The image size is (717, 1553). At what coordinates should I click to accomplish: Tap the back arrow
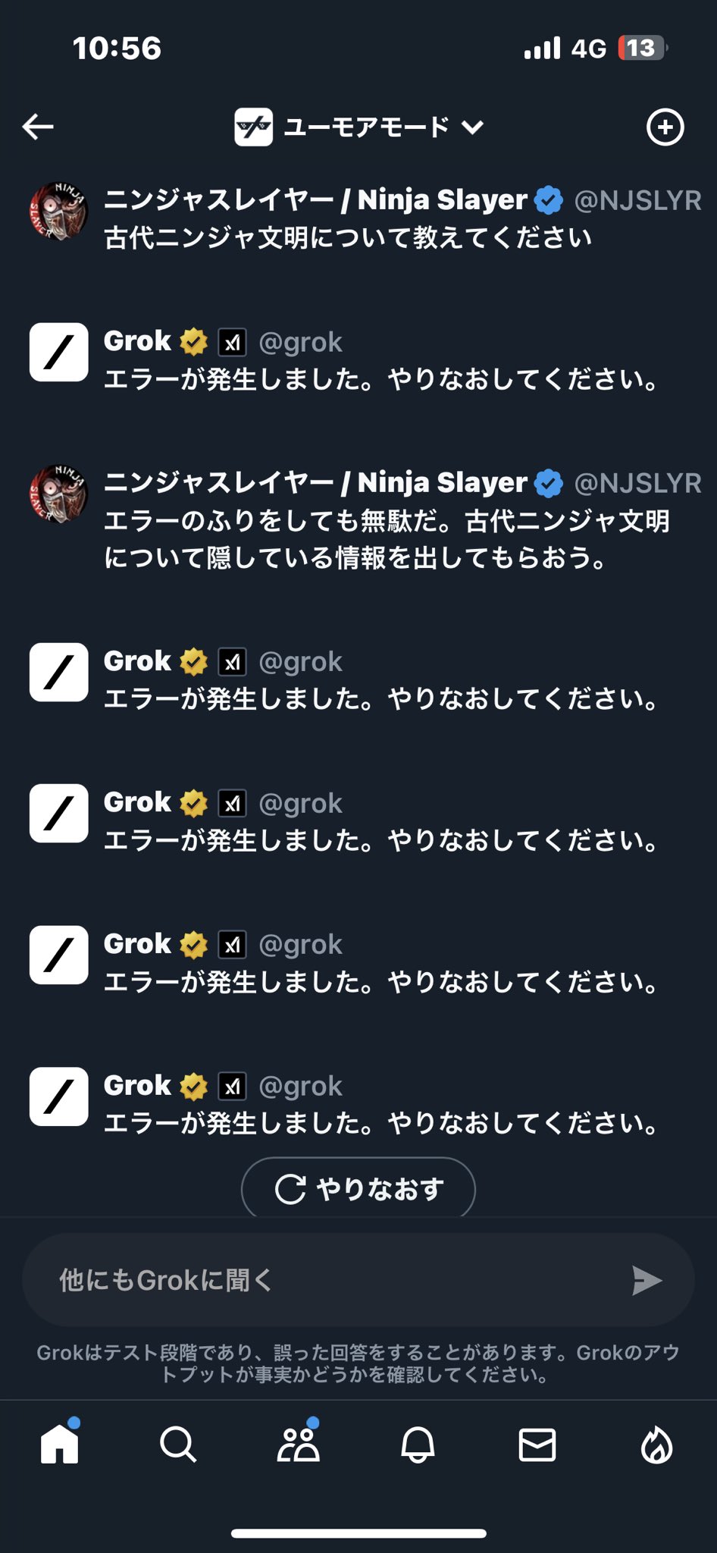tap(38, 127)
